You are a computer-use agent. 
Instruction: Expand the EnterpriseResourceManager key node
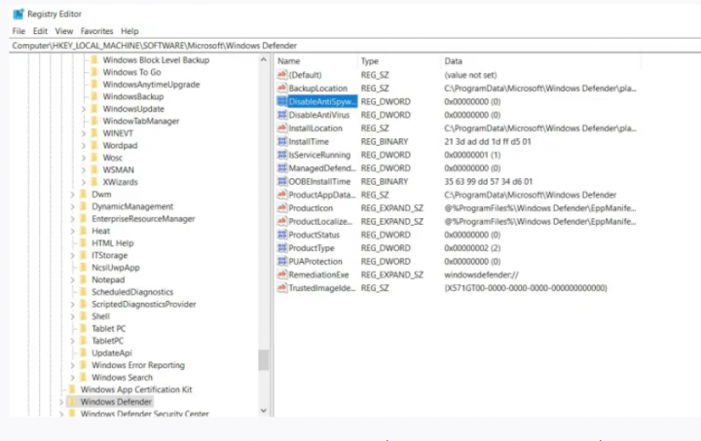[72, 219]
